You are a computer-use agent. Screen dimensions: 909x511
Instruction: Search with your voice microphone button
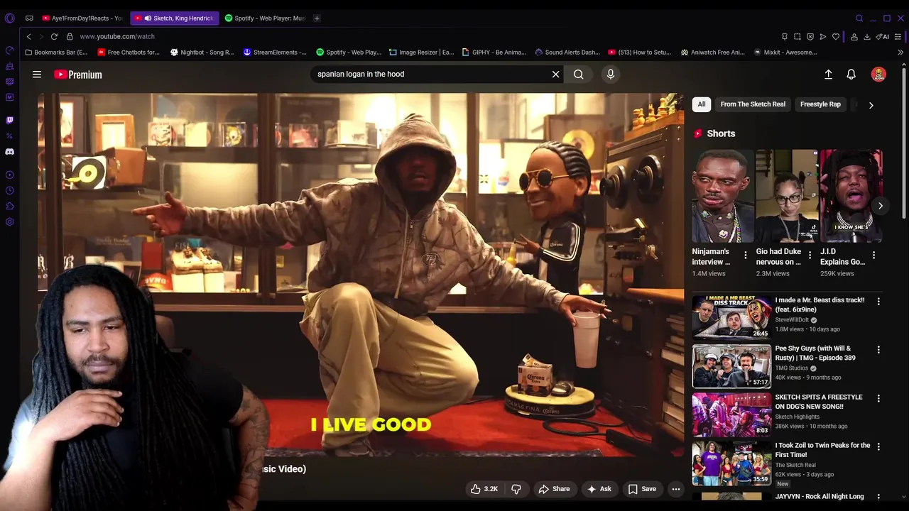611,74
